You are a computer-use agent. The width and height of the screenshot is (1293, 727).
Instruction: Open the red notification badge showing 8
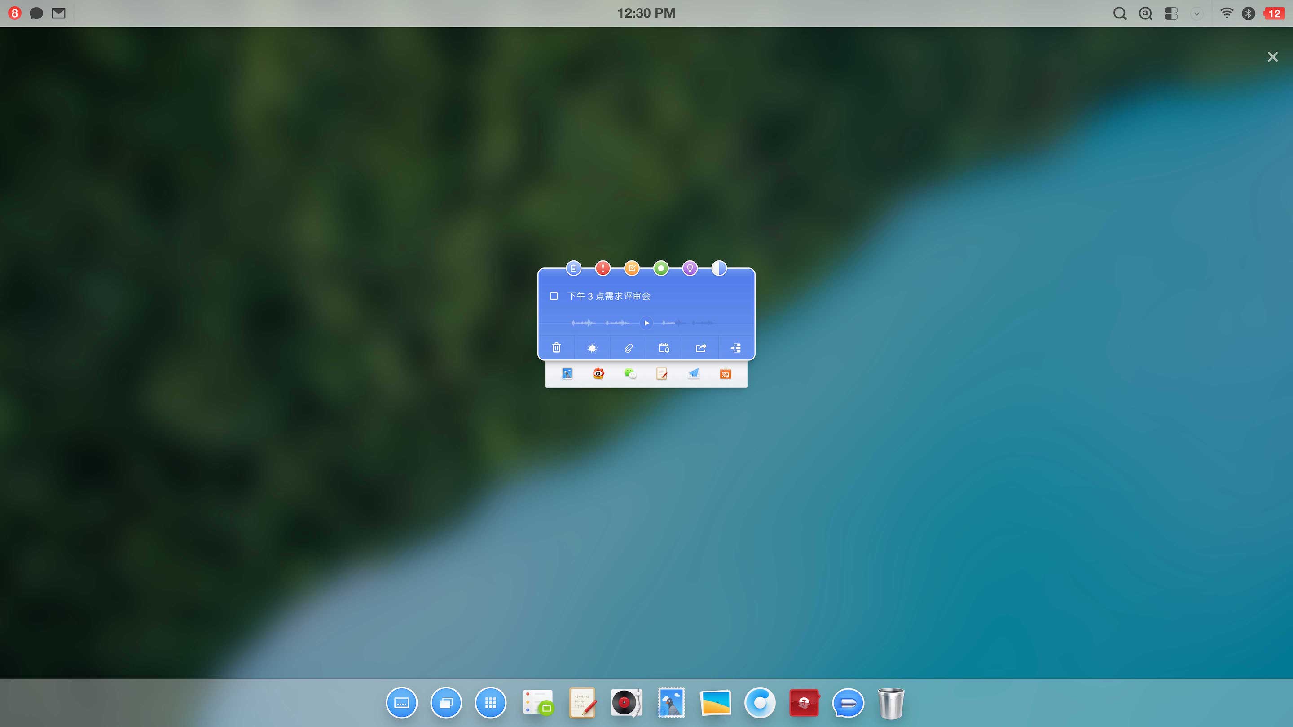coord(14,13)
